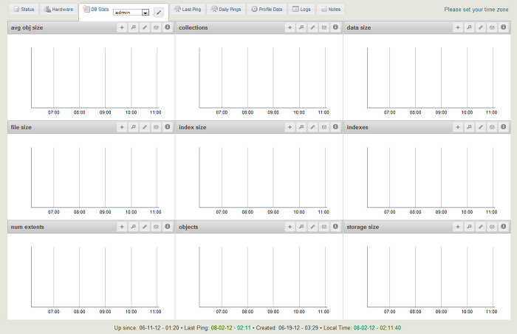This screenshot has height=334, width=517.
Task: Email the avg obj size chart
Action: pos(156,27)
